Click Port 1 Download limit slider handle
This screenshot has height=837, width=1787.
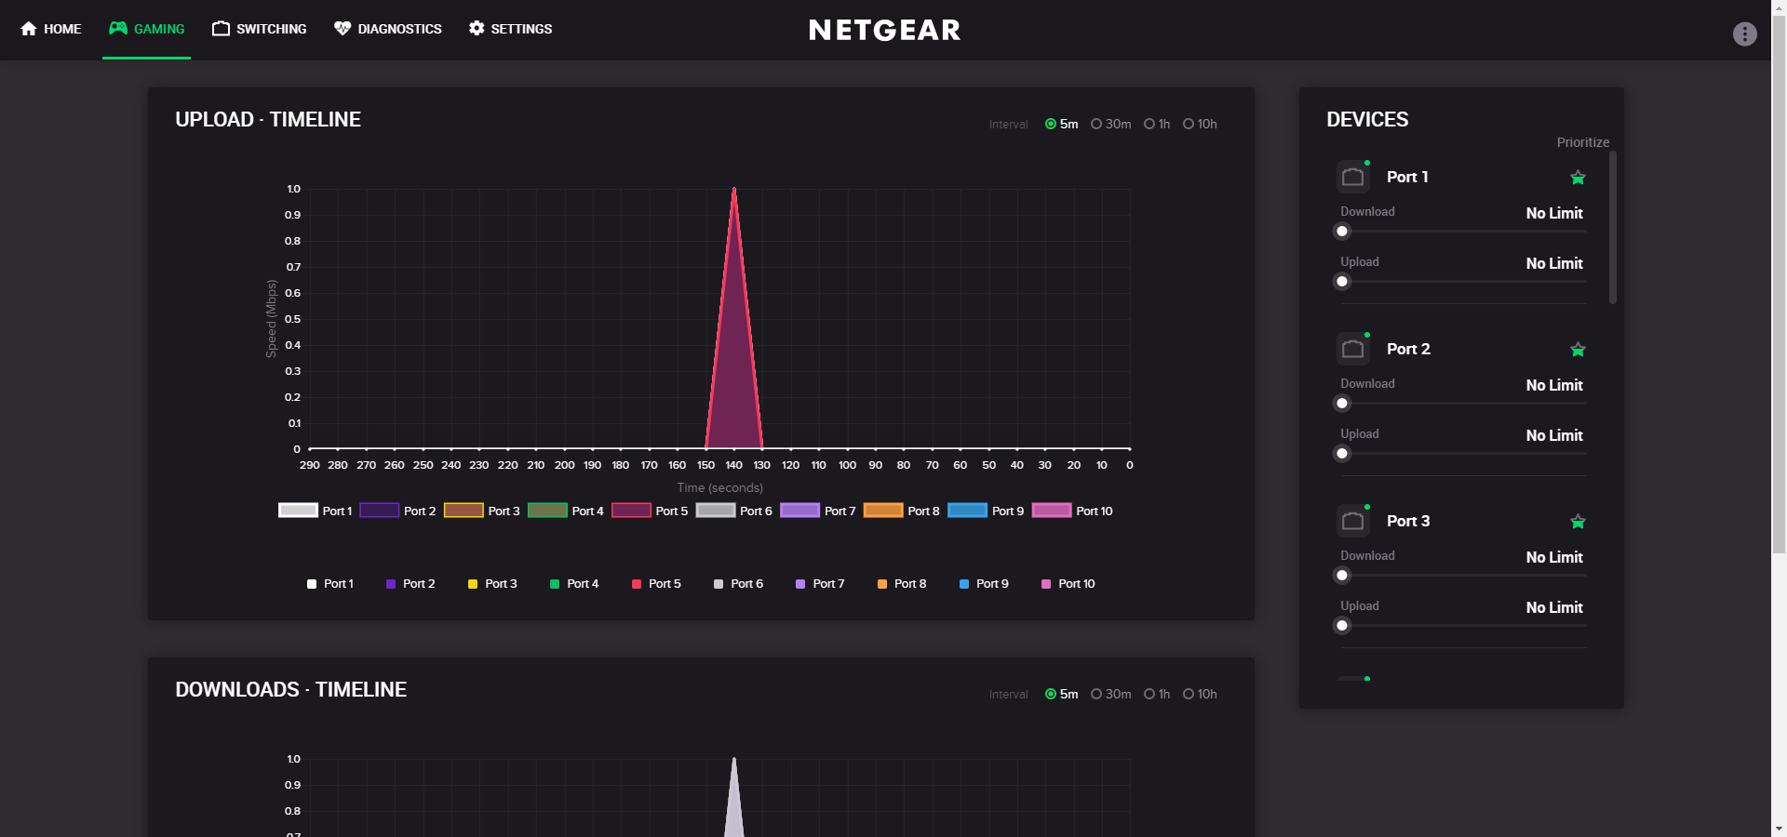1342,232
